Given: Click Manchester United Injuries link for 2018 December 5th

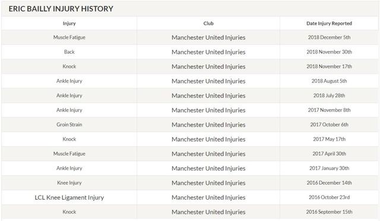Looking at the screenshot, I should (208, 37).
